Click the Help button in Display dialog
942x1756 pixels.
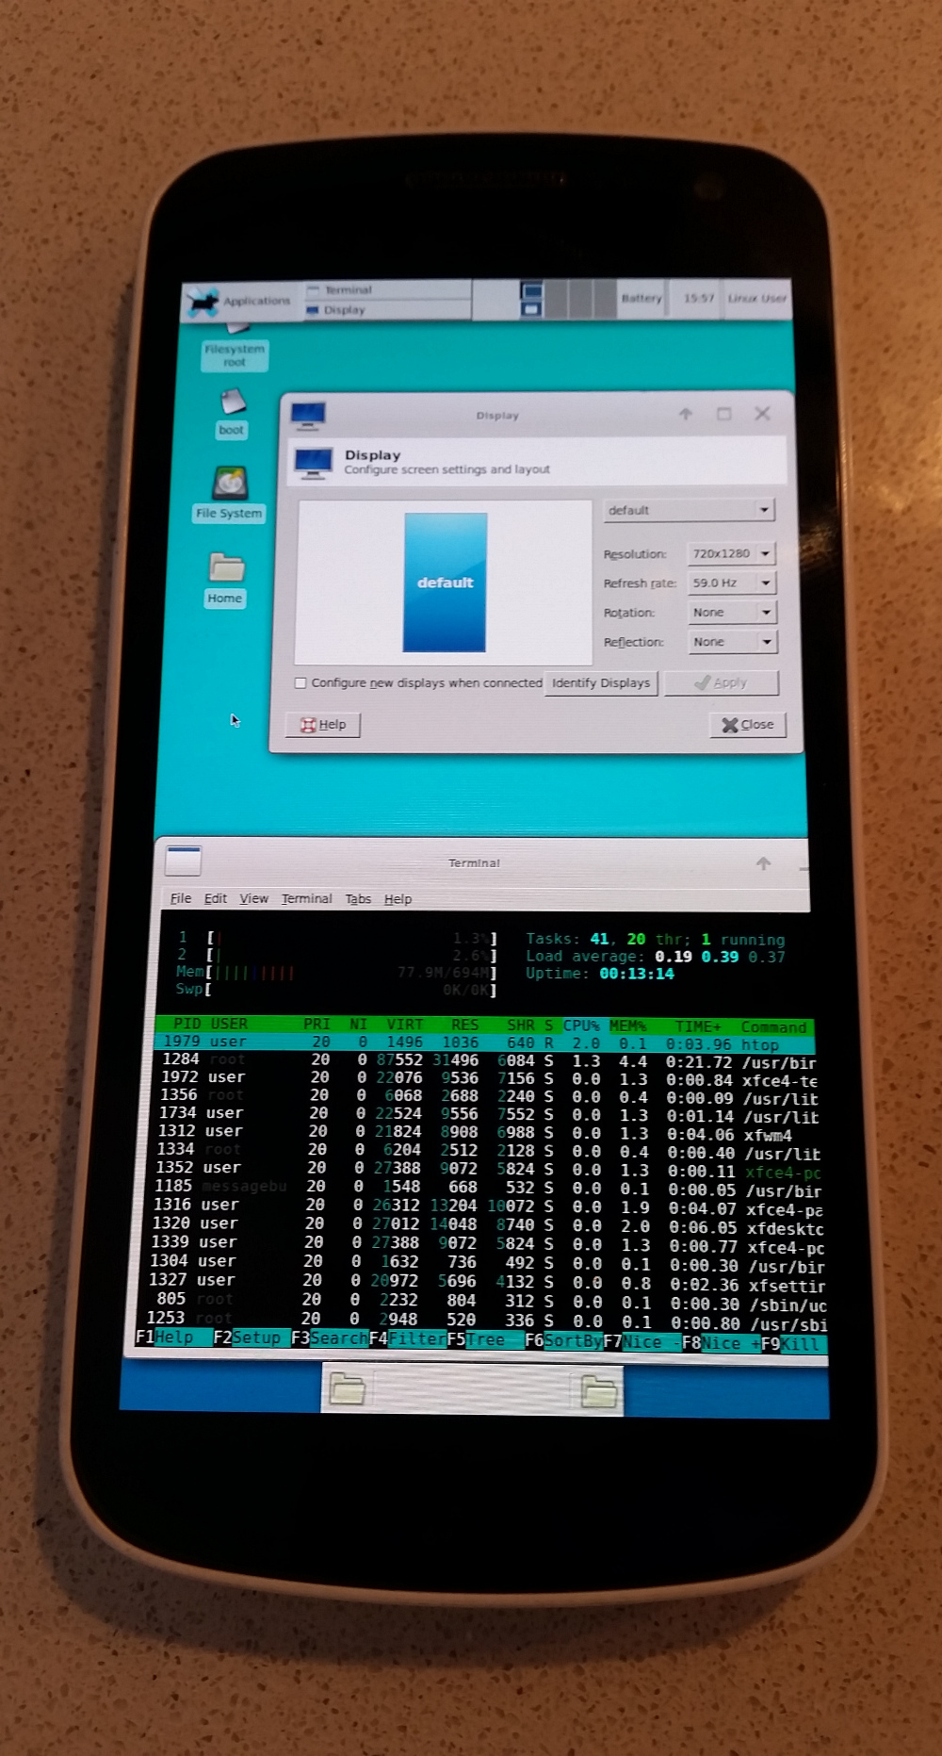point(323,725)
